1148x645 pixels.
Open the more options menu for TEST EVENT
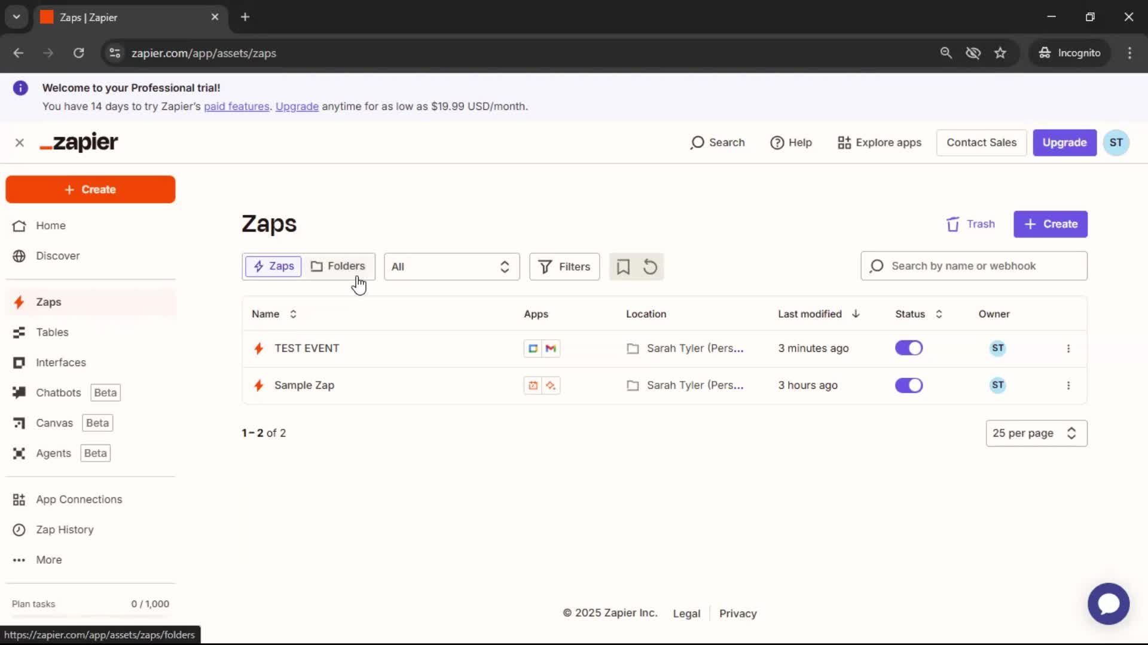tap(1068, 348)
